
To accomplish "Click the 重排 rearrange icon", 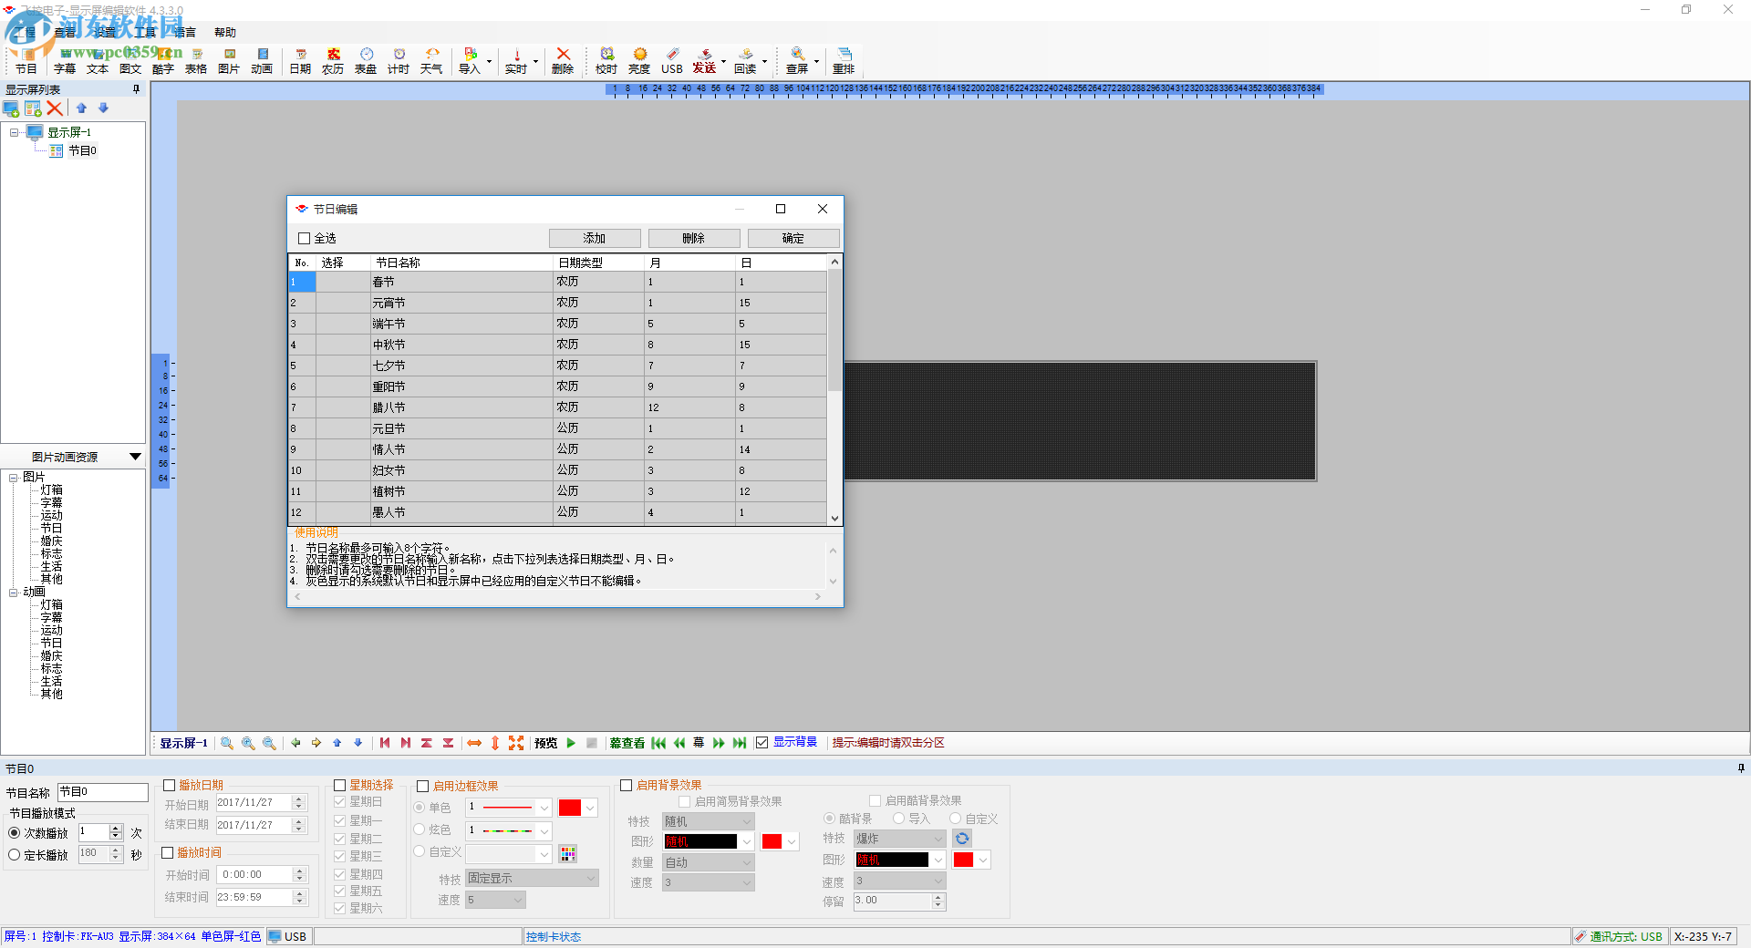I will 844,61.
